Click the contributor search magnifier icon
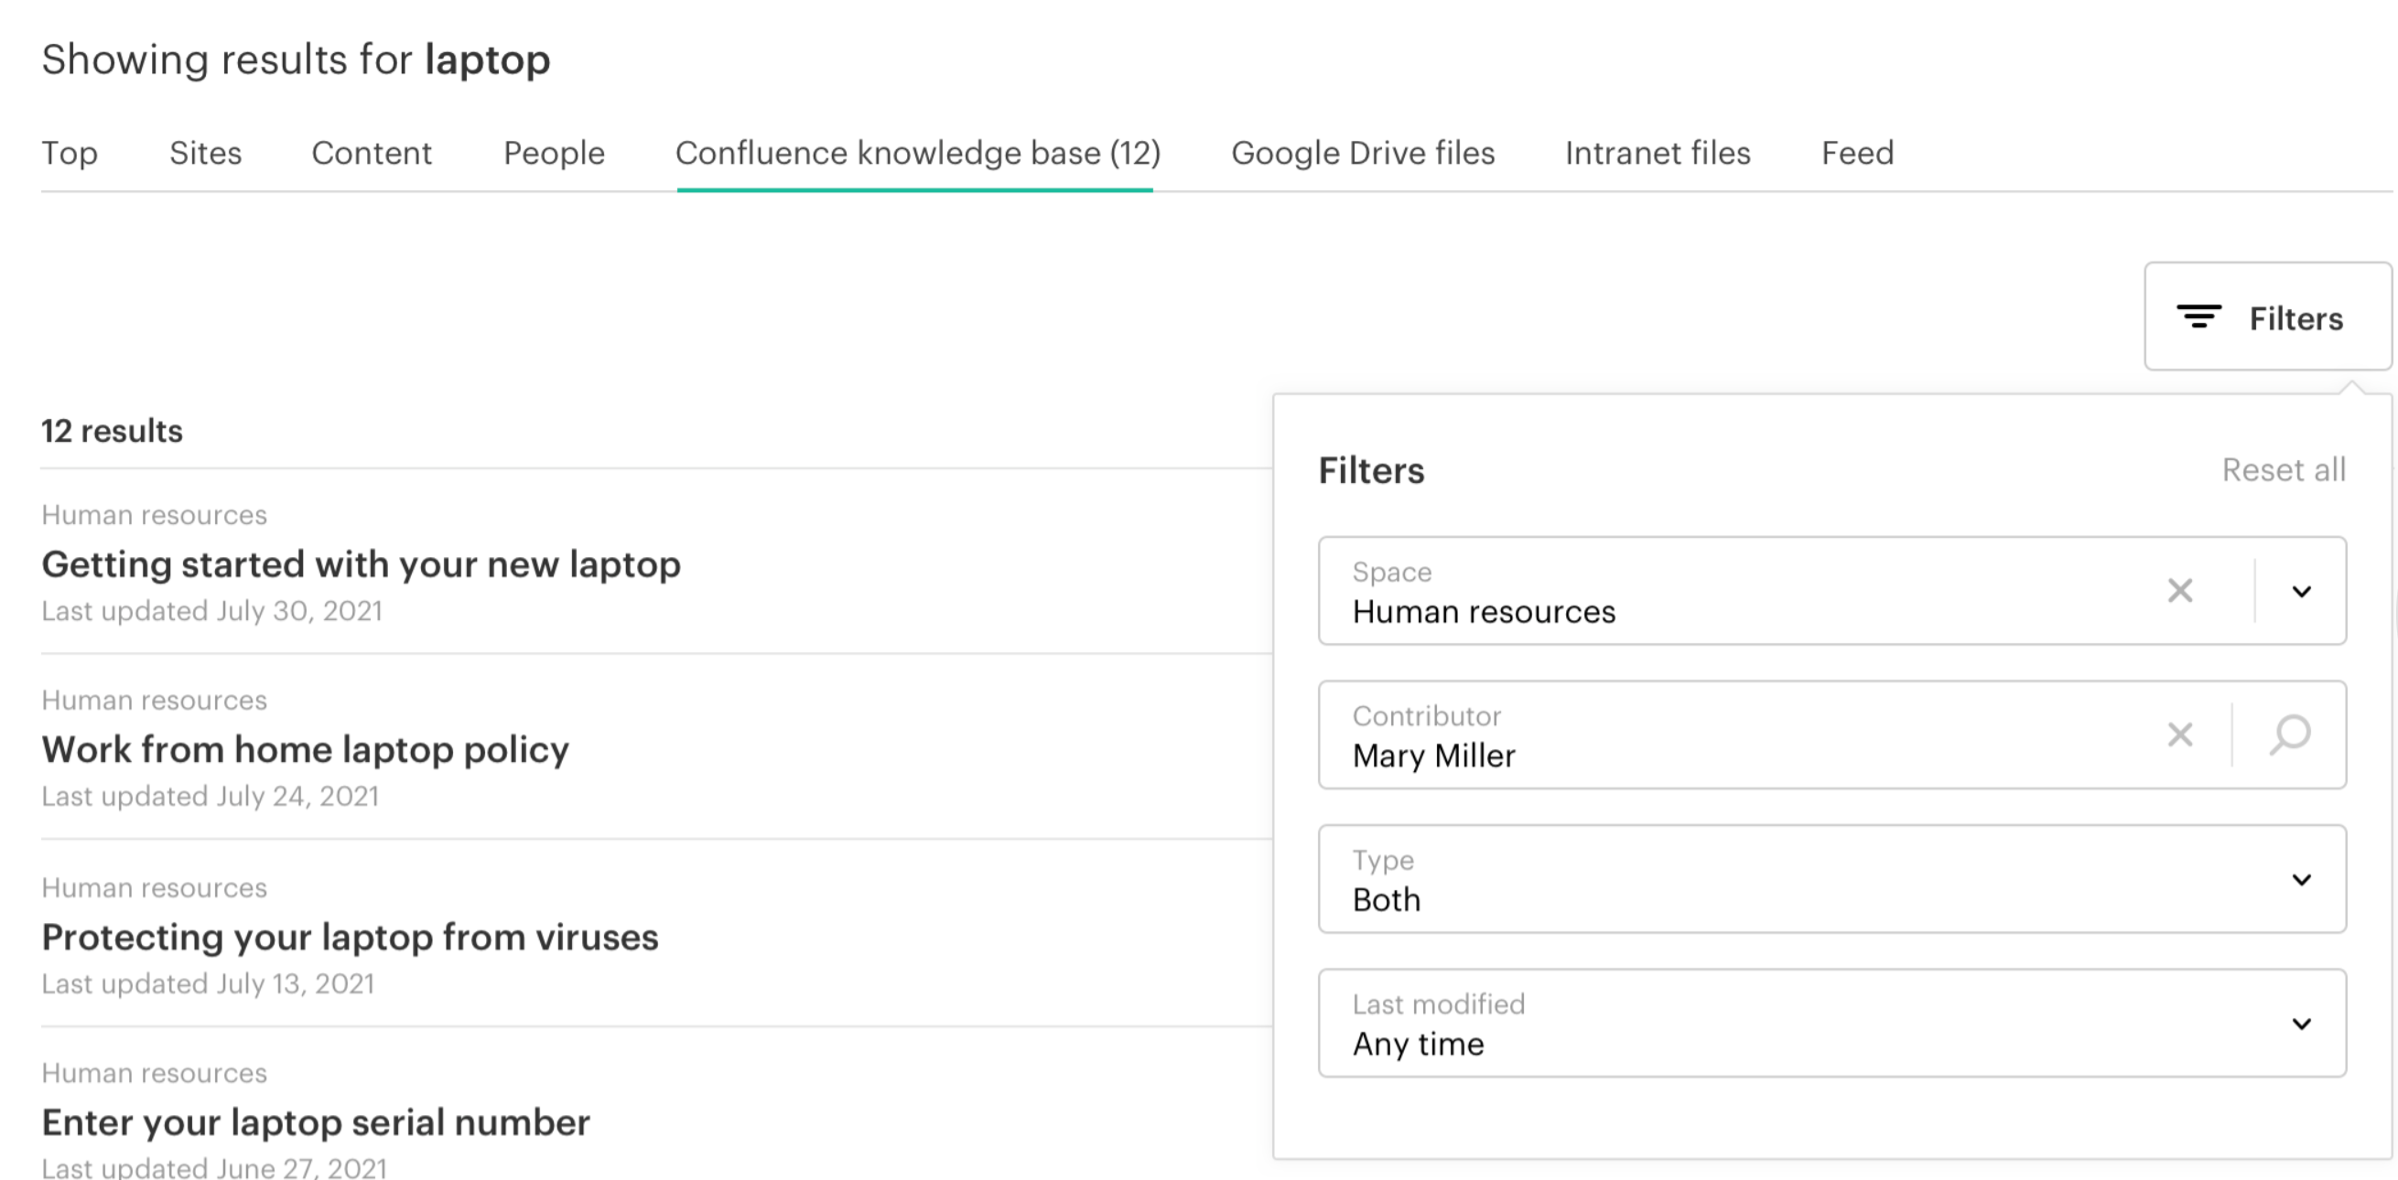 tap(2290, 735)
